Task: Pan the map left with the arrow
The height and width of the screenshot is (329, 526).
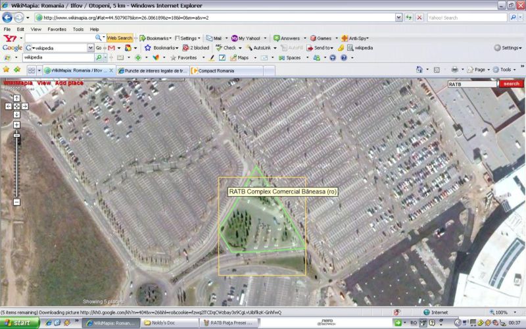Action: pos(9,106)
